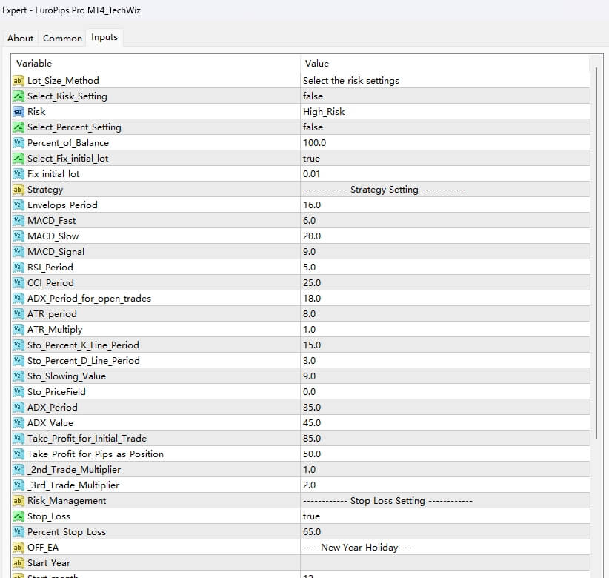
Task: Click the icon beside Risk_Management row
Action: point(19,500)
